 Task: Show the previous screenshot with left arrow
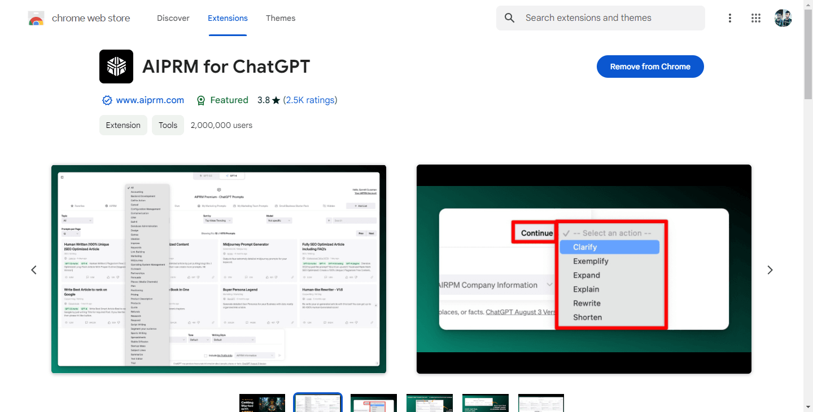[x=34, y=270]
